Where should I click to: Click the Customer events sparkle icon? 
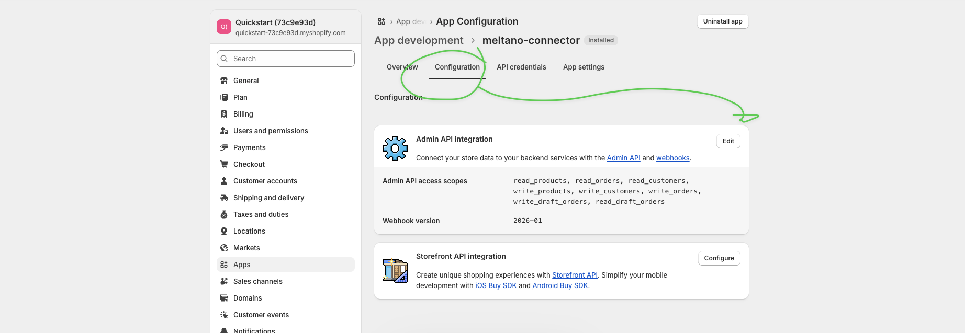[224, 315]
